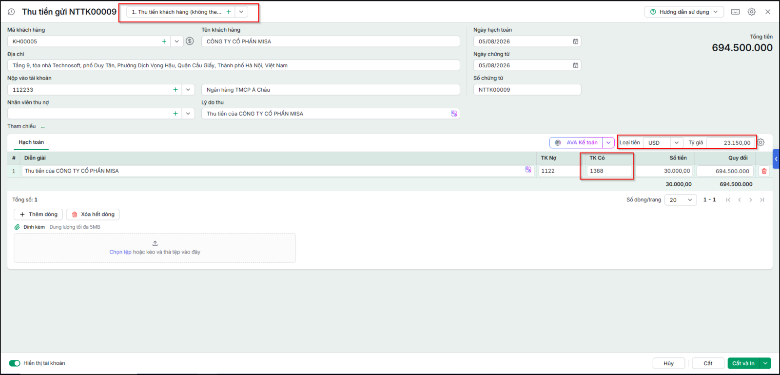Expand Cất và In dropdown arrow
This screenshot has width=780, height=375.
pos(765,363)
